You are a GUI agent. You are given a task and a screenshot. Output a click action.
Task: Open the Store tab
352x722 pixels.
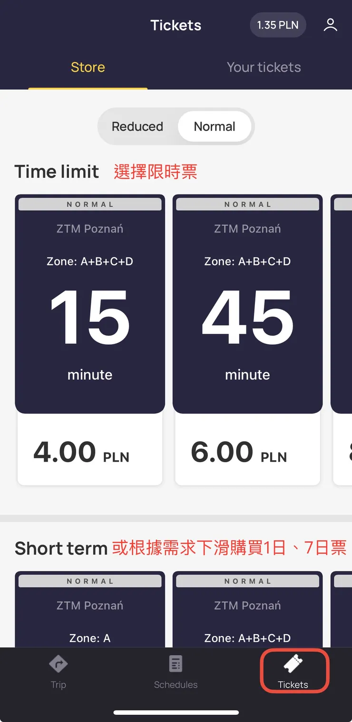tap(88, 67)
